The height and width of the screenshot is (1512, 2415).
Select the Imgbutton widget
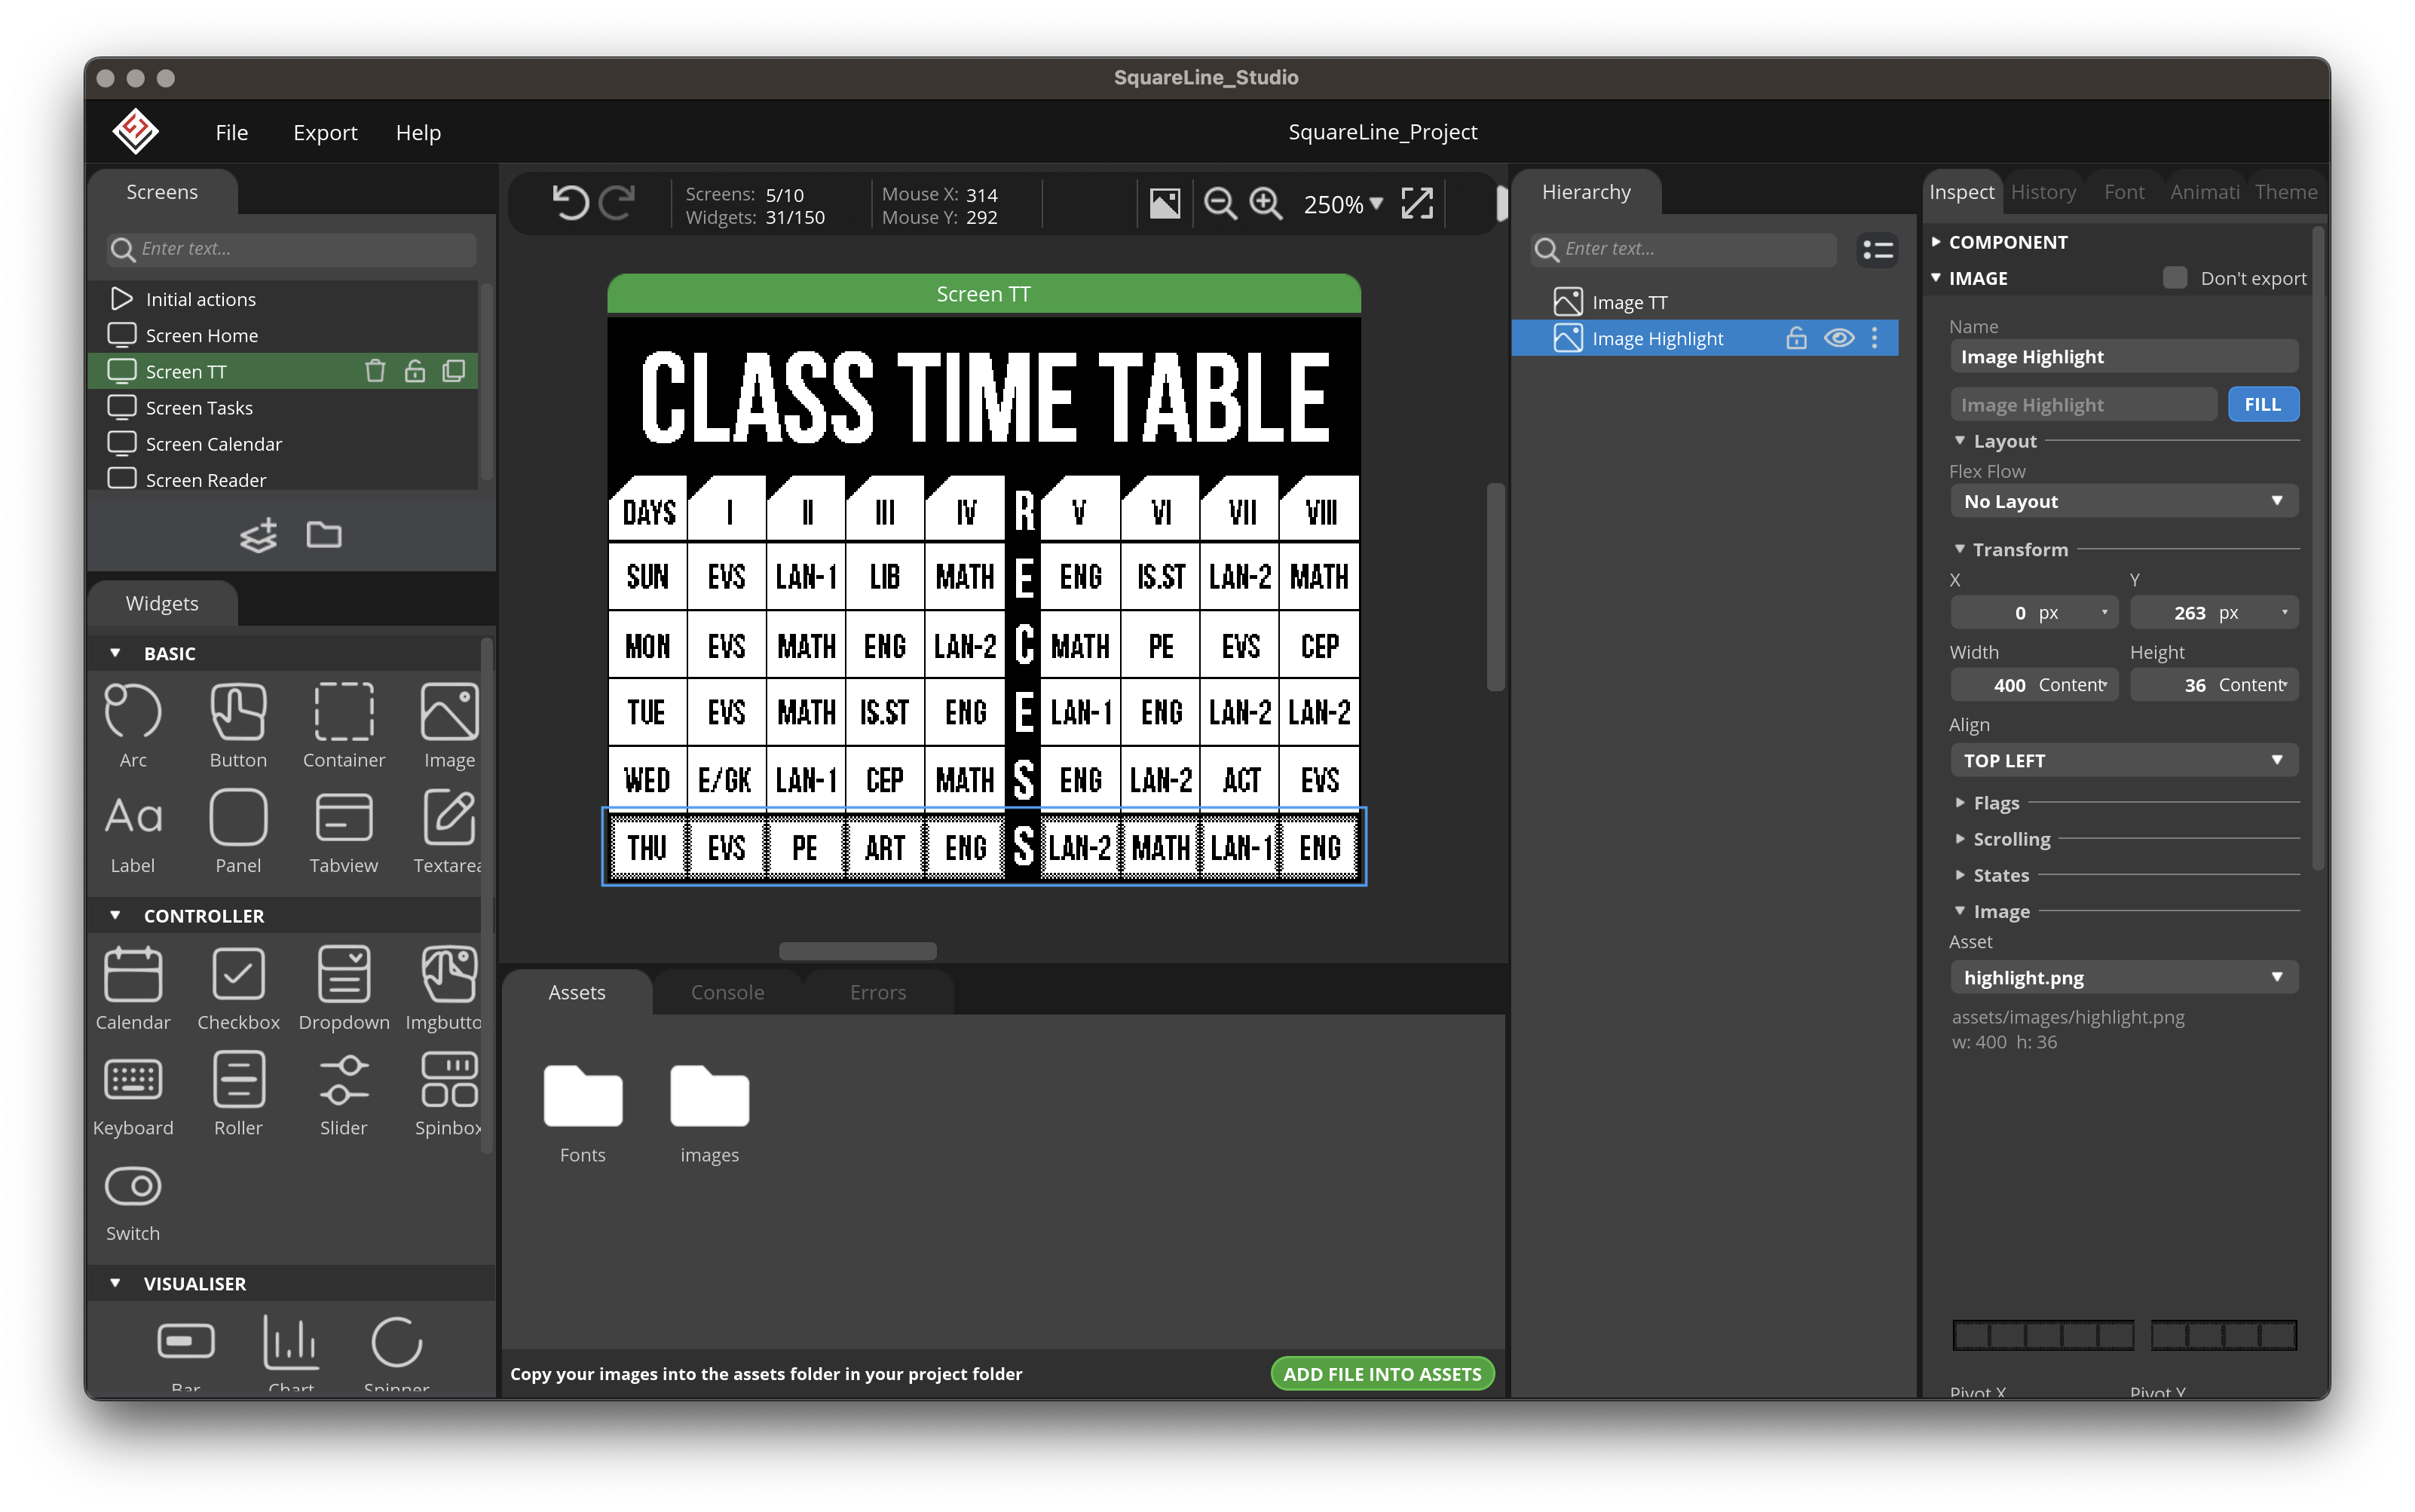(445, 987)
